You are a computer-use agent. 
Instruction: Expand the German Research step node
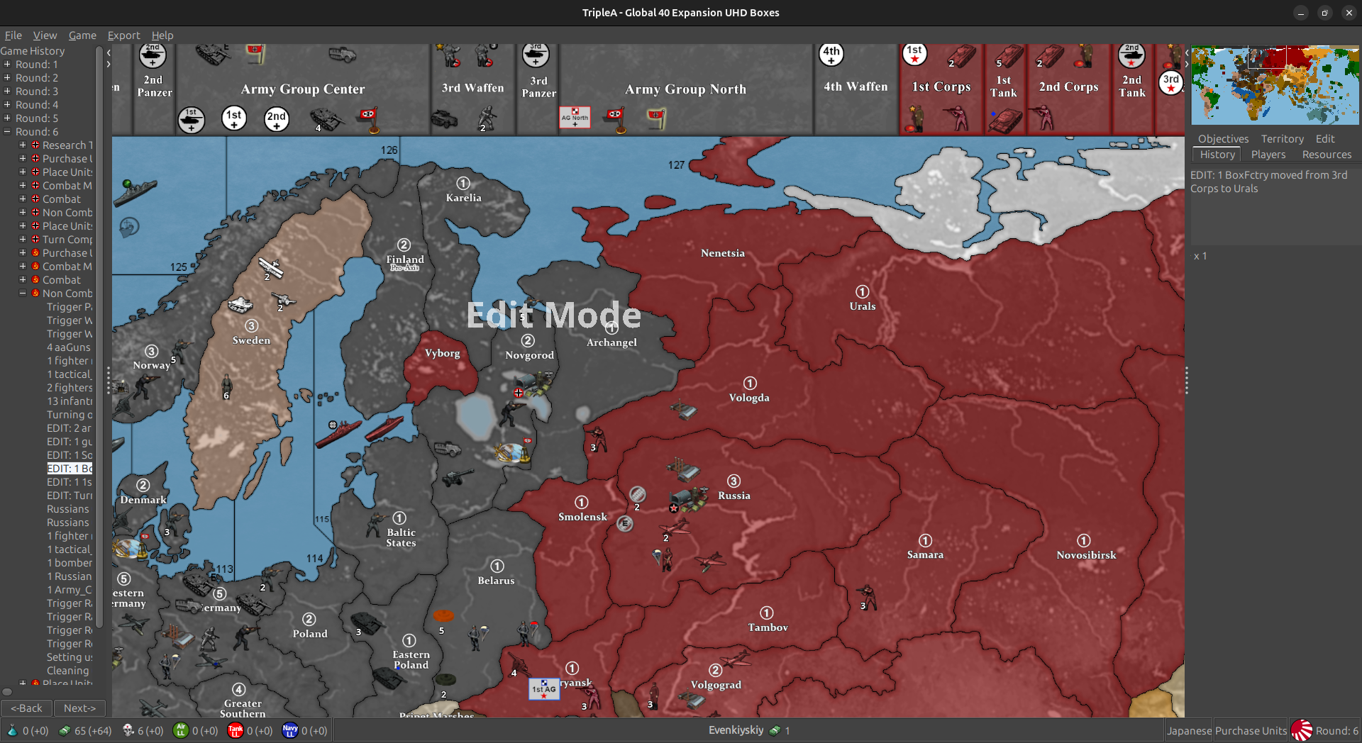[x=23, y=145]
